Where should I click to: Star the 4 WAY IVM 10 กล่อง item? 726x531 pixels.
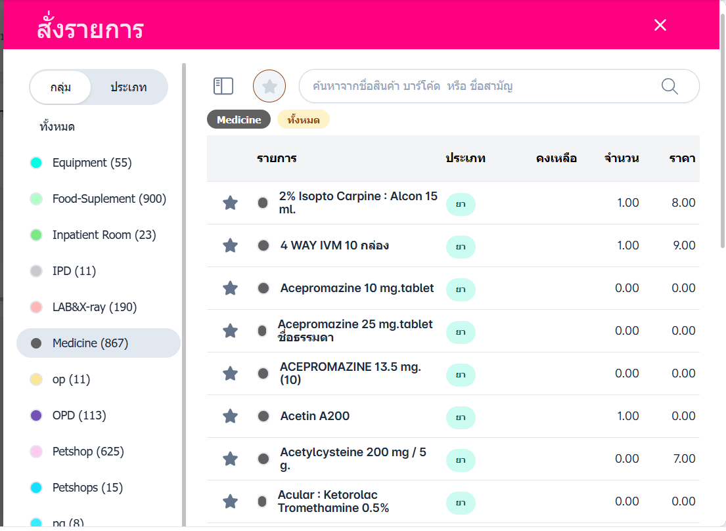(x=230, y=245)
